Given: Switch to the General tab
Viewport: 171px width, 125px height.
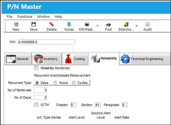Looking at the screenshot, I should click(x=18, y=59).
